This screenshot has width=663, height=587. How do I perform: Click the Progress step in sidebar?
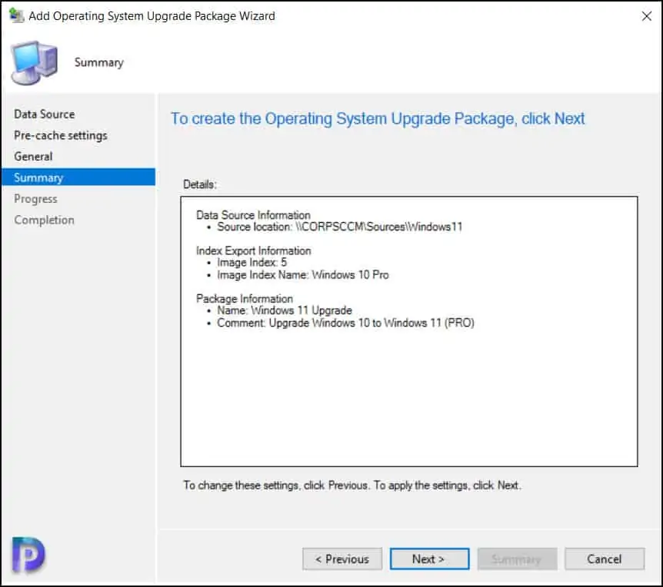click(35, 198)
